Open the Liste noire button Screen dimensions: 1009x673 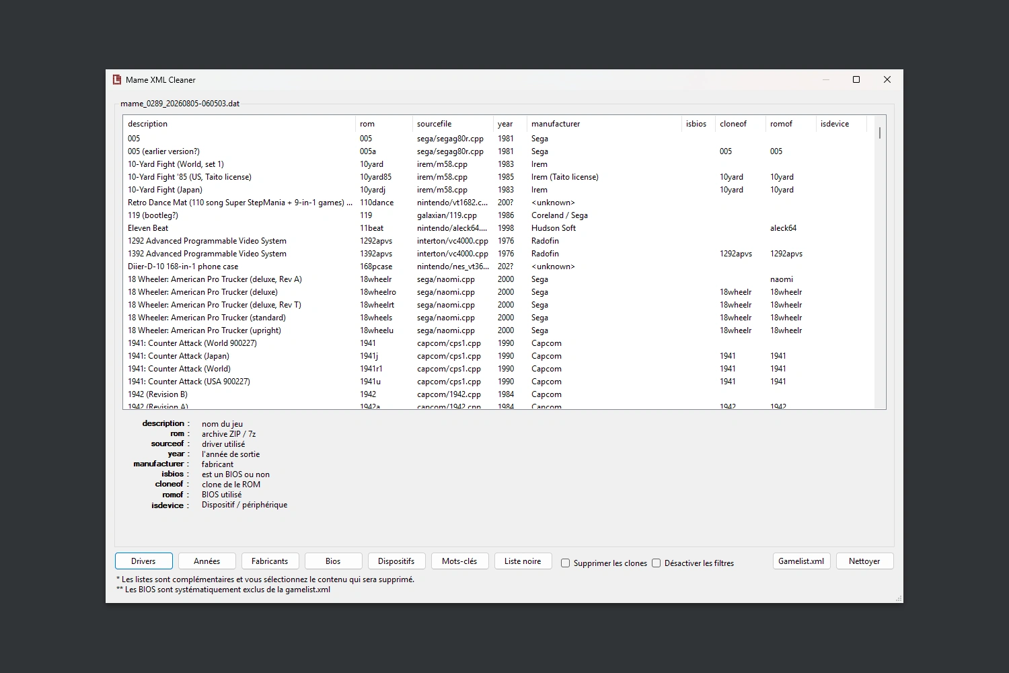pos(523,561)
